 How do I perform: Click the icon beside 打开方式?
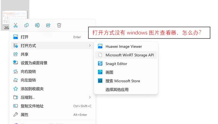[x=16, y=46]
